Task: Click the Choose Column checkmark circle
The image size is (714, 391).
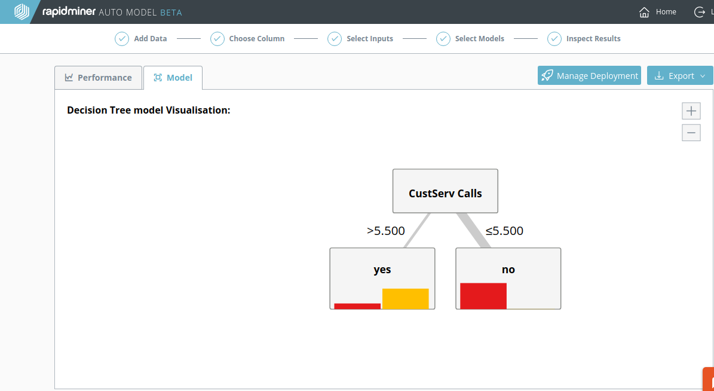Action: (x=217, y=39)
